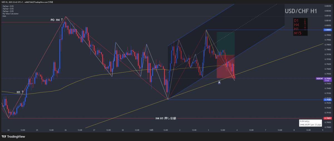Click the red stop-loss zone
Image resolution: width=334 pixels, height=141 pixels.
point(226,66)
